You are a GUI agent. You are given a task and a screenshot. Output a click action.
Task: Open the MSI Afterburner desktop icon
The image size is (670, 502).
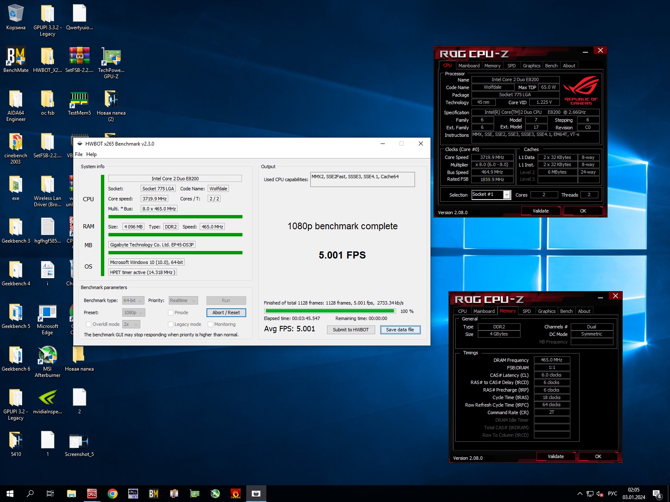pyautogui.click(x=47, y=361)
